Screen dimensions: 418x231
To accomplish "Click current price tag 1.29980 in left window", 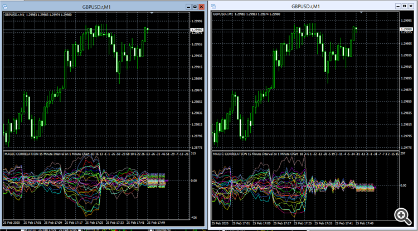I will click(x=197, y=30).
